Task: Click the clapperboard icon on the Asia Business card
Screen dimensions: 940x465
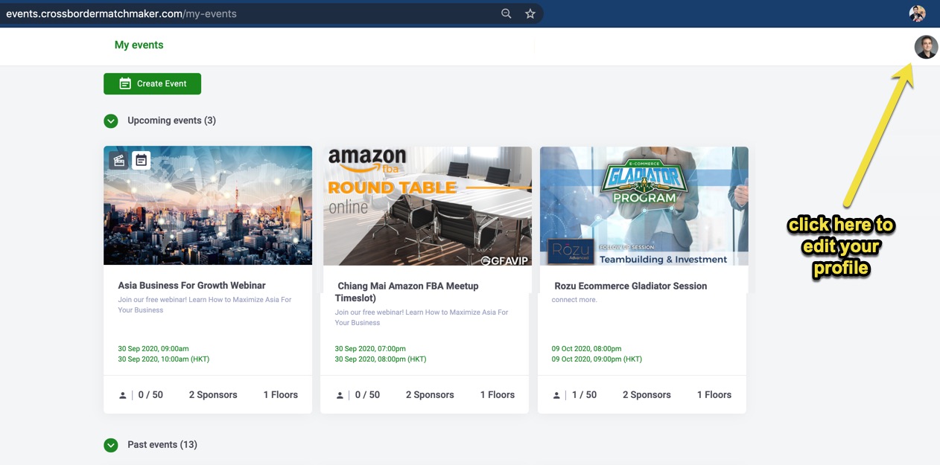Action: (118, 160)
